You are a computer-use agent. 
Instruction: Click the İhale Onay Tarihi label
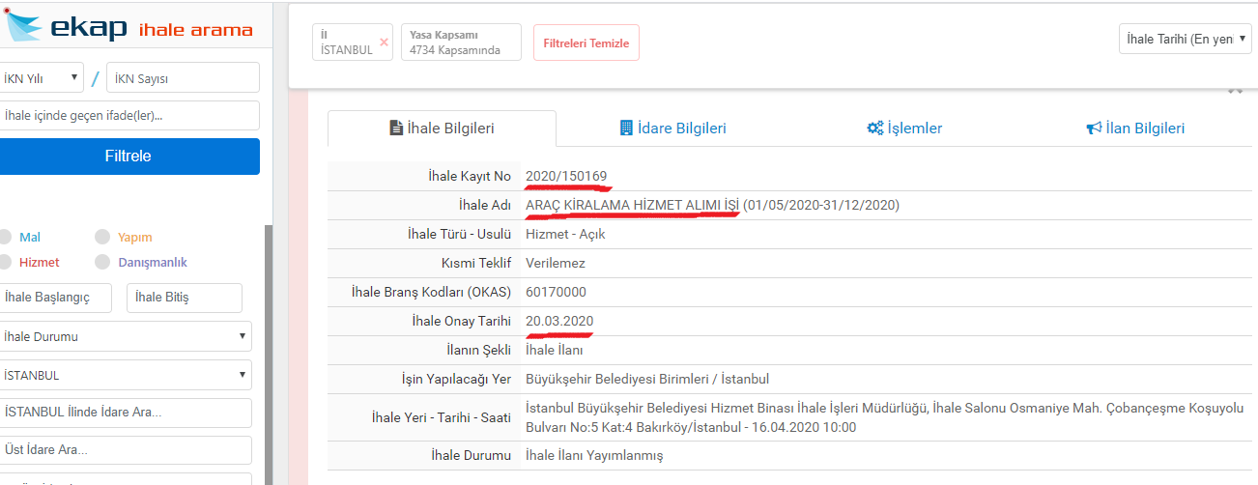[x=461, y=321]
